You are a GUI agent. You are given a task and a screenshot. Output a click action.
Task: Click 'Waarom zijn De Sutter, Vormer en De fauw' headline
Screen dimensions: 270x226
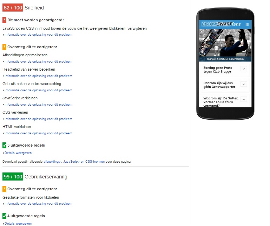coord(221,102)
